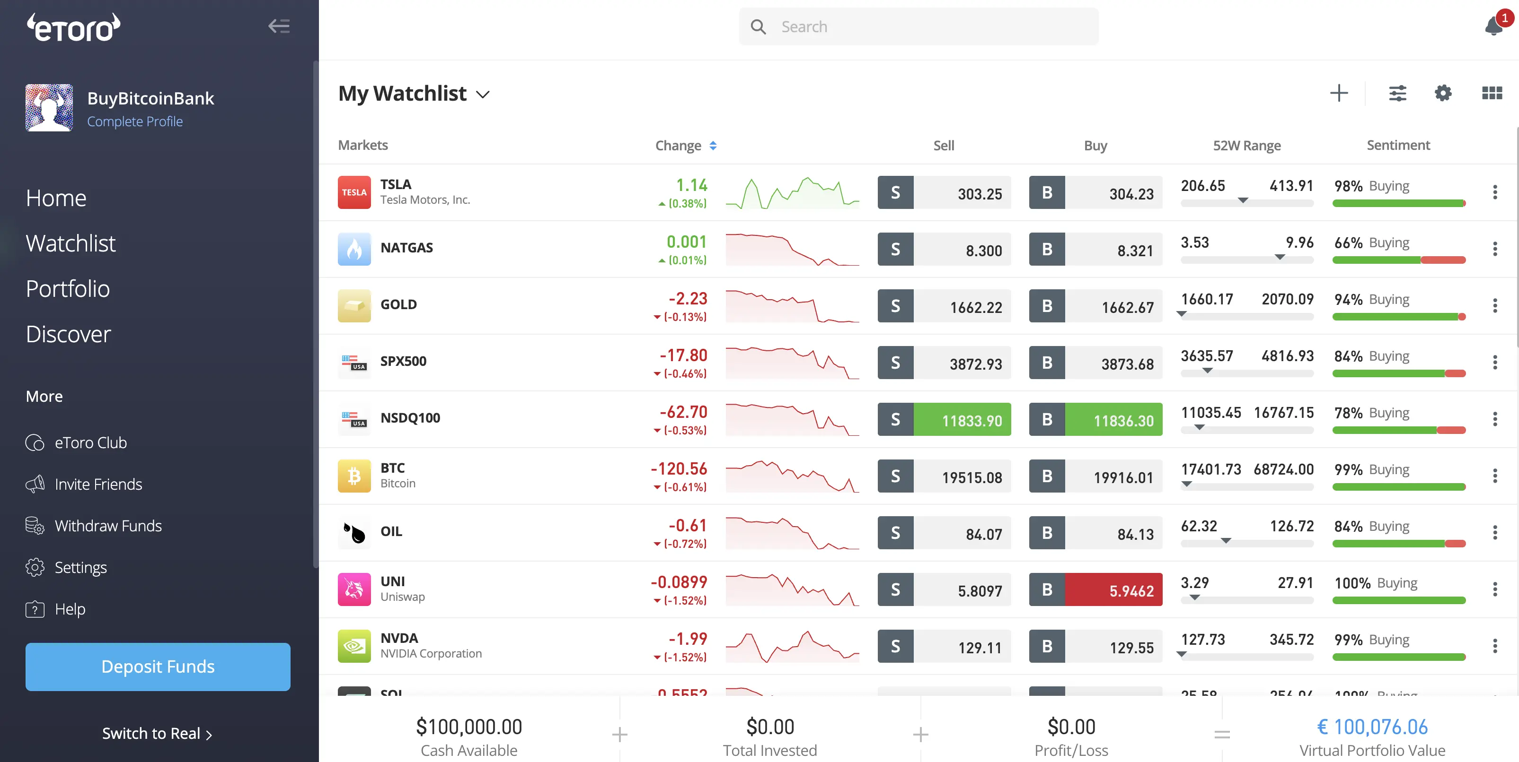Open the notifications bell
The height and width of the screenshot is (762, 1519).
pos(1493,26)
